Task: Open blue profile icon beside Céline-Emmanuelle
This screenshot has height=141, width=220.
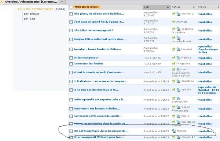Action: 178,107
